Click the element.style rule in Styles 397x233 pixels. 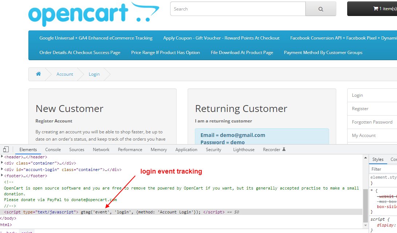pyautogui.click(x=383, y=177)
